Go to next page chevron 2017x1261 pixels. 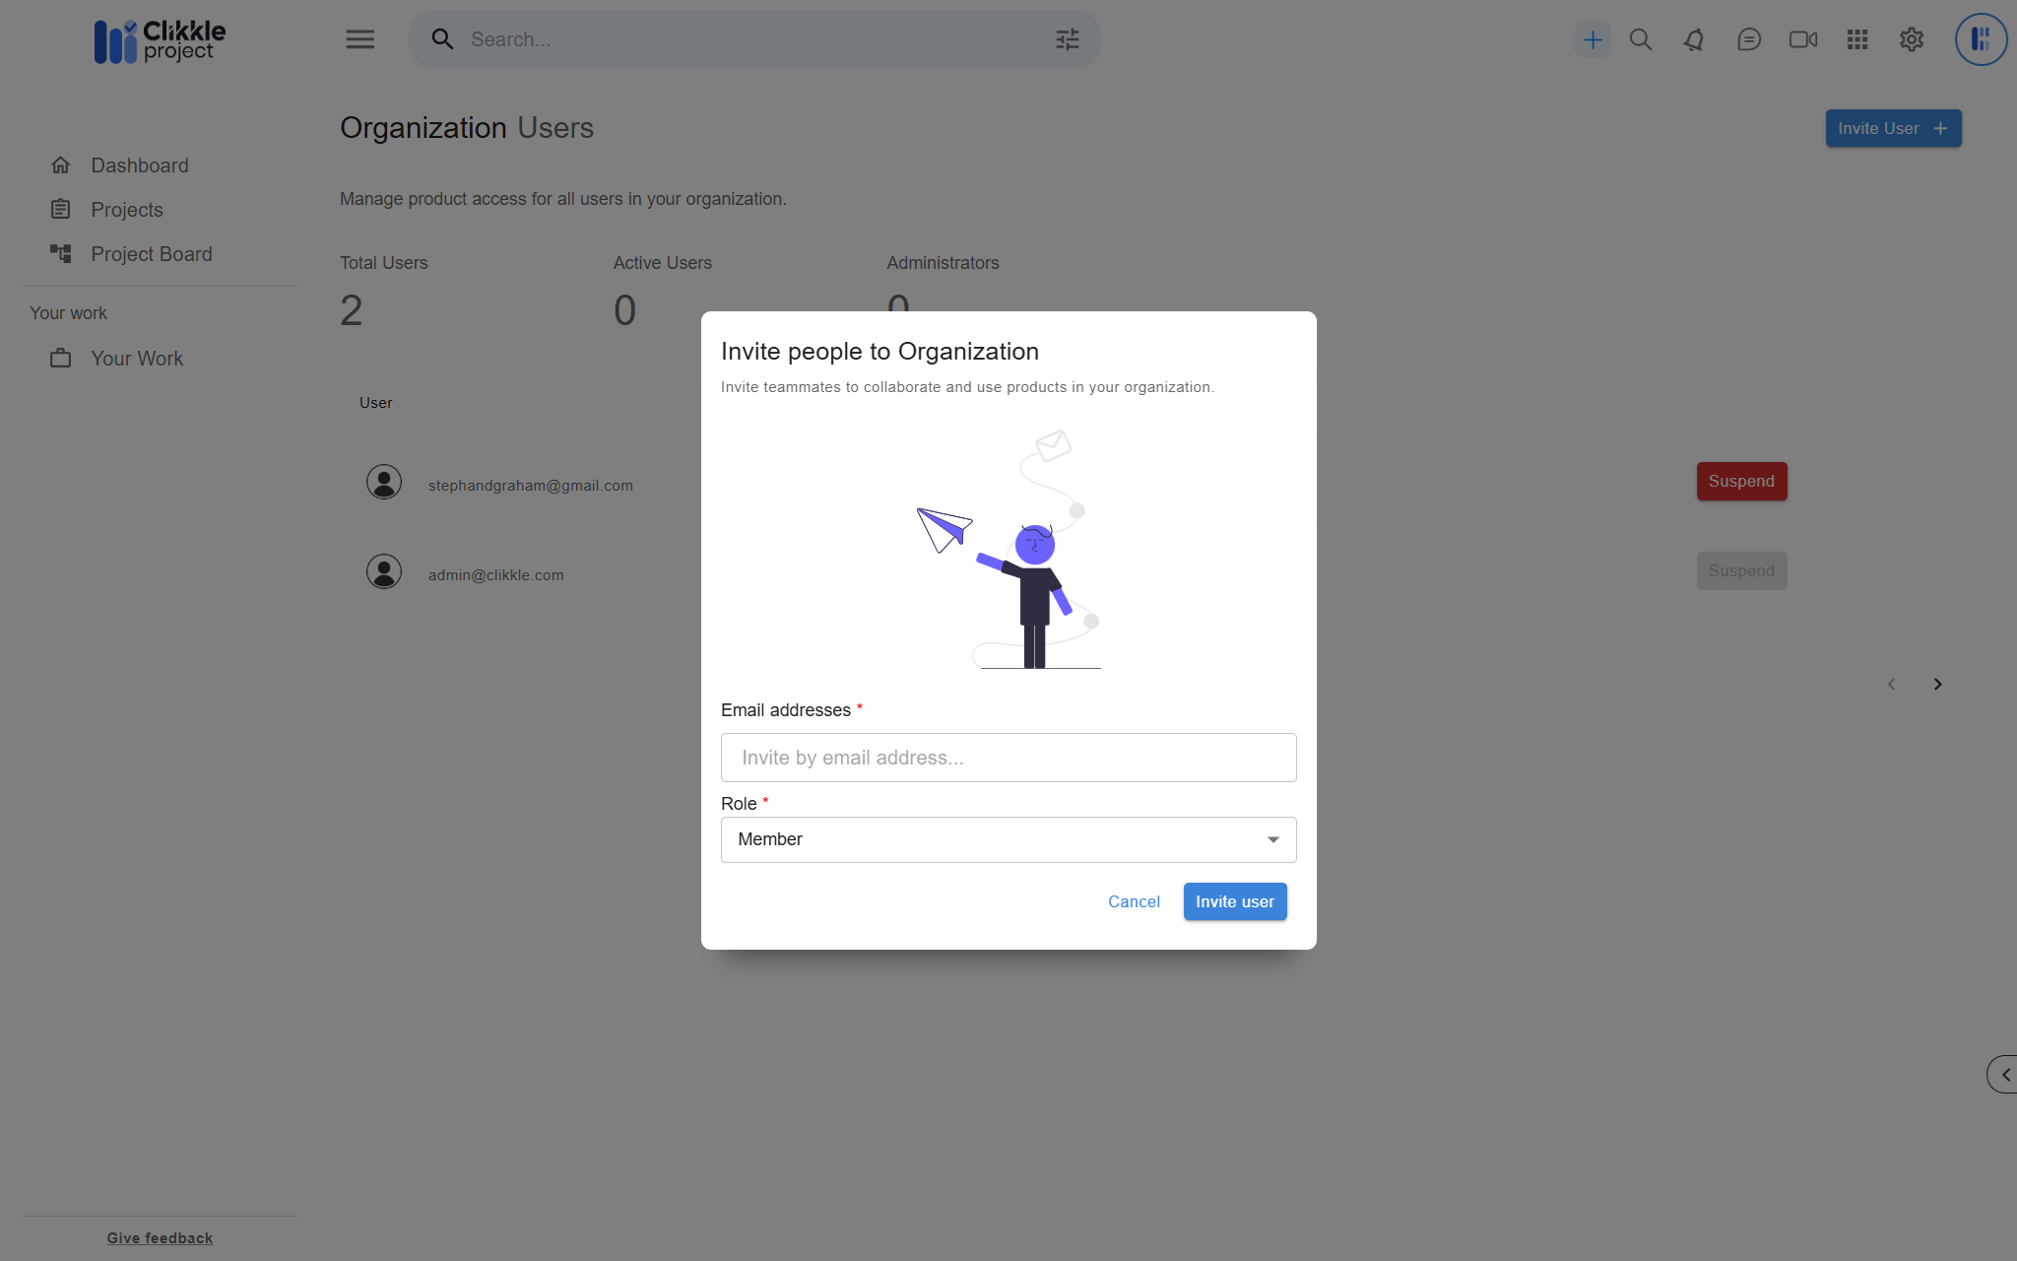(1937, 684)
